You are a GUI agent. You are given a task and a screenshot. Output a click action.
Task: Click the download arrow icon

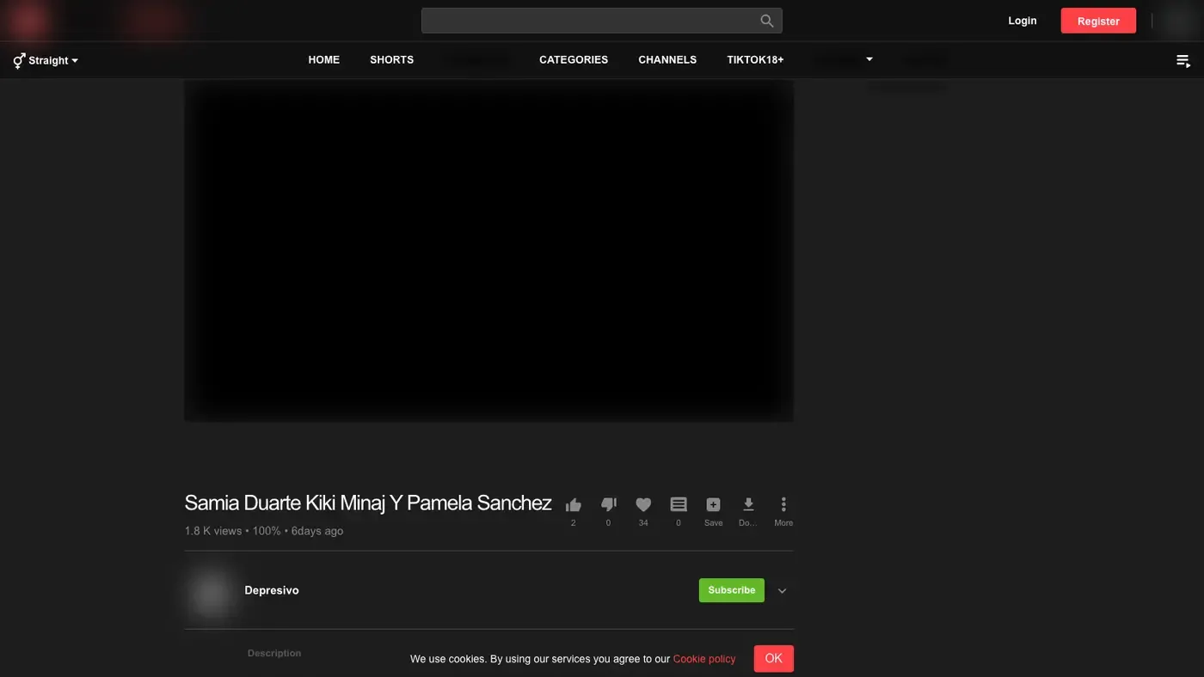[x=748, y=504]
